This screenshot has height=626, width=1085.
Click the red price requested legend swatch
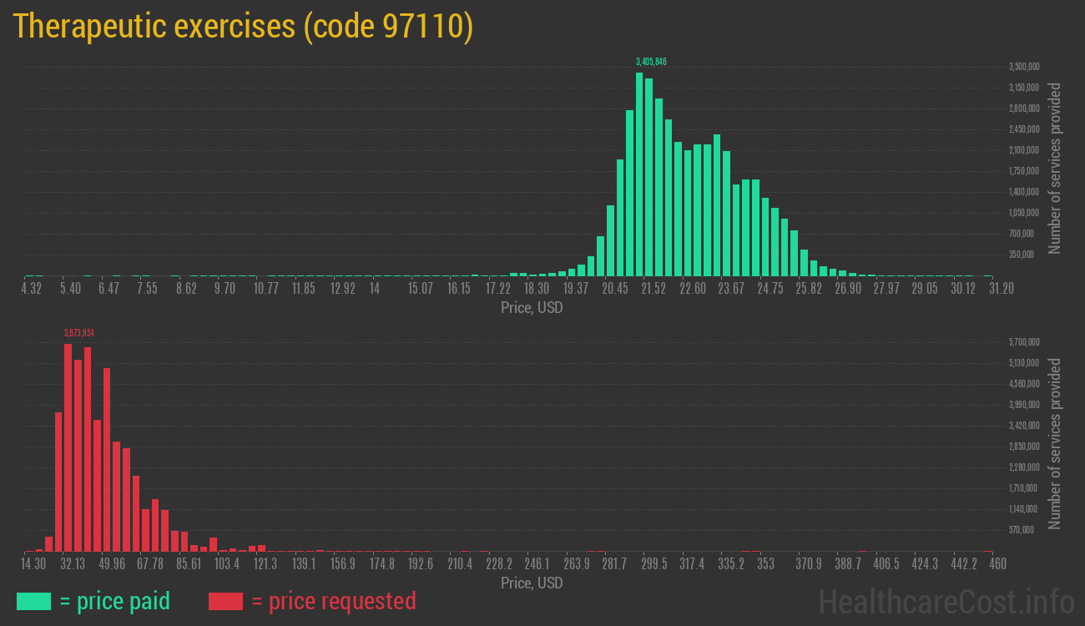(x=225, y=601)
